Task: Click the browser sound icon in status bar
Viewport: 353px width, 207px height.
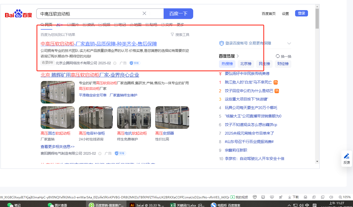Action: 331,197
